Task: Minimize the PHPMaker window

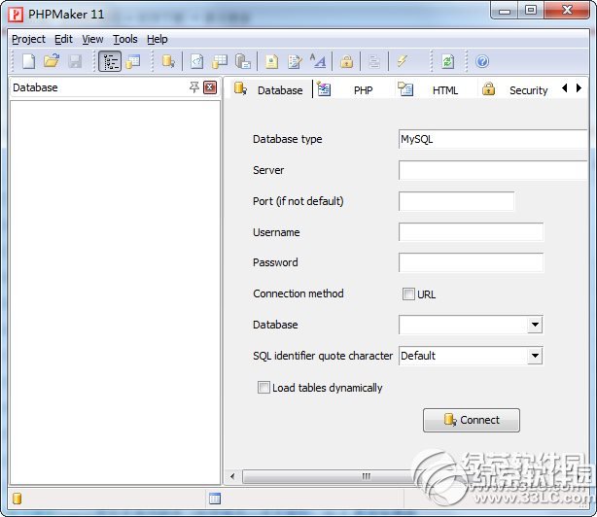Action: tap(505, 11)
